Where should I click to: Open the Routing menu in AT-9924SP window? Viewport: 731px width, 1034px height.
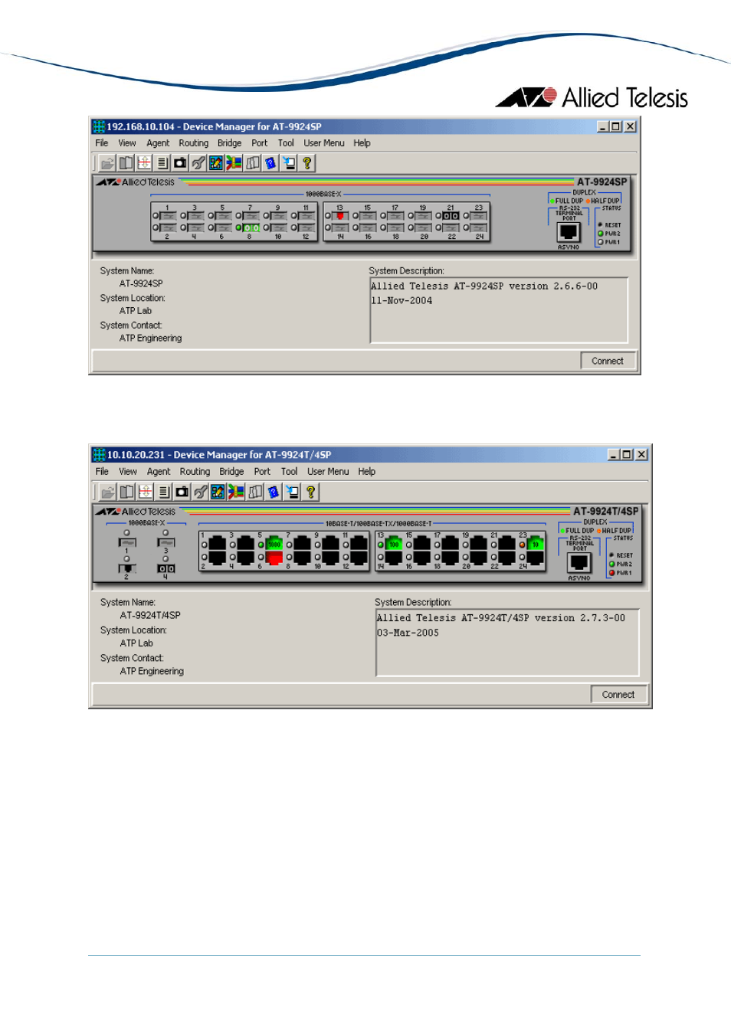(194, 143)
